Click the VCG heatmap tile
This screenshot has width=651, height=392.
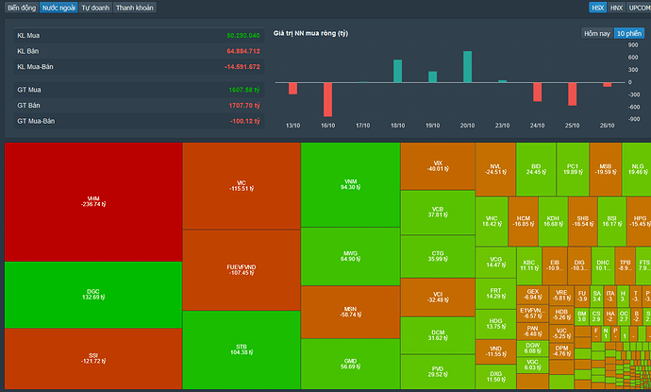click(x=495, y=263)
